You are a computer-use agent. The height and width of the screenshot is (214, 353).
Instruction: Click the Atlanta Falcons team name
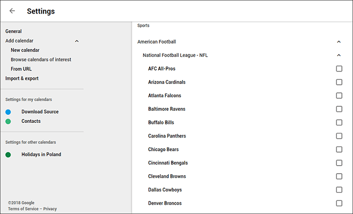coord(164,96)
